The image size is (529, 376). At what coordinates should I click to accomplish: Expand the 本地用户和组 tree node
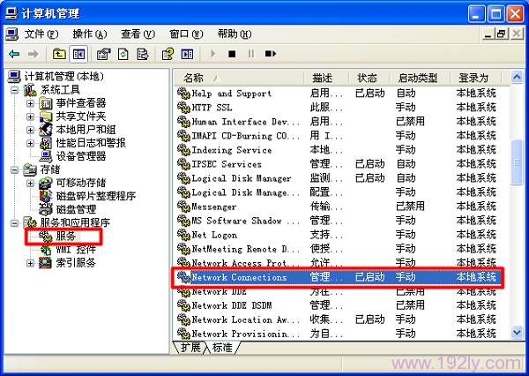[30, 130]
